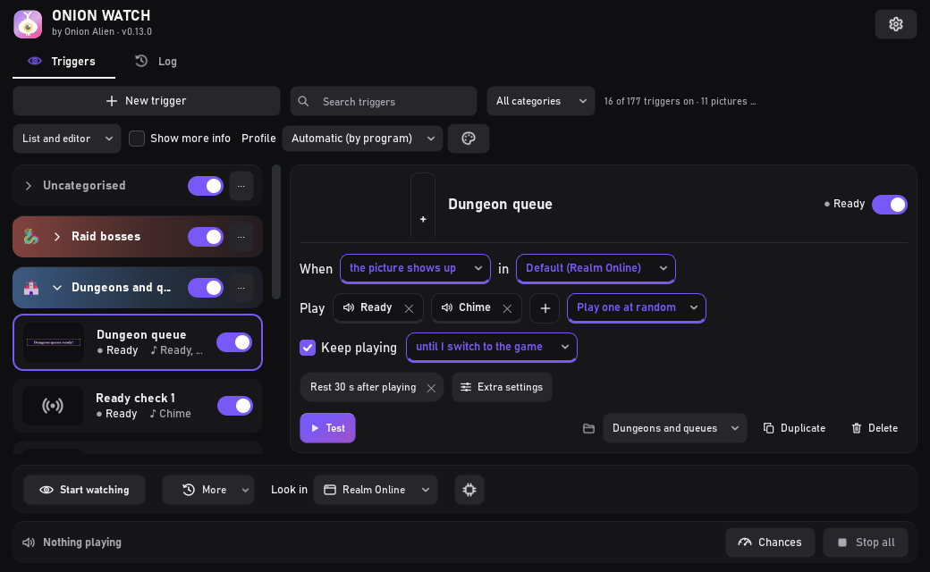This screenshot has height=572, width=930.
Task: Remove the Rest 30 s after playing chip
Action: [x=431, y=388]
